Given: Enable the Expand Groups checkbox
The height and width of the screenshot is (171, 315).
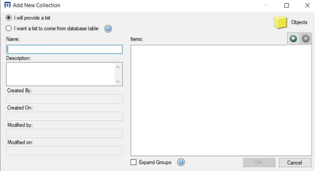Looking at the screenshot, I should (133, 162).
